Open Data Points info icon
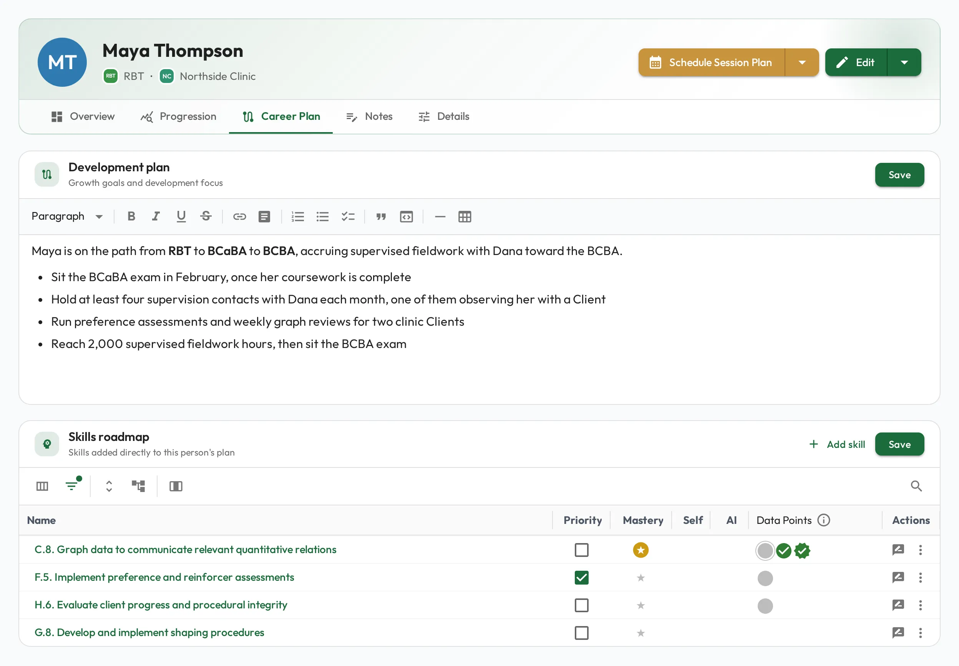Viewport: 959px width, 666px height. [x=823, y=520]
